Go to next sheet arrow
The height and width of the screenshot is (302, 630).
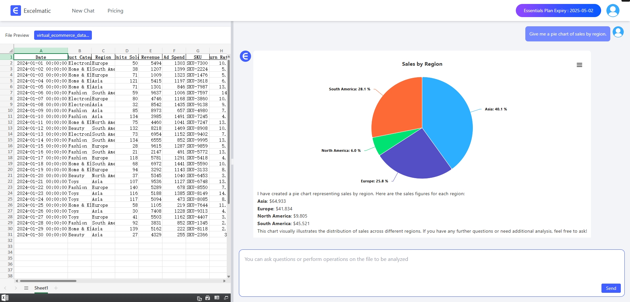click(x=16, y=288)
